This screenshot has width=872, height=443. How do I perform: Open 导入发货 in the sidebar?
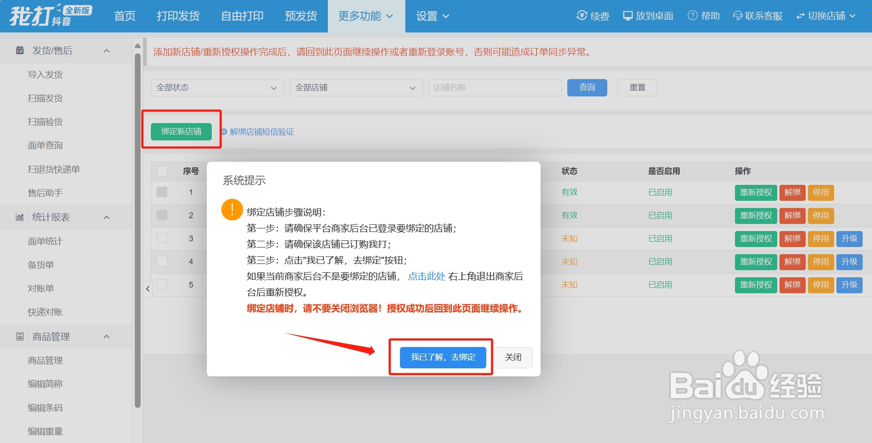(45, 75)
